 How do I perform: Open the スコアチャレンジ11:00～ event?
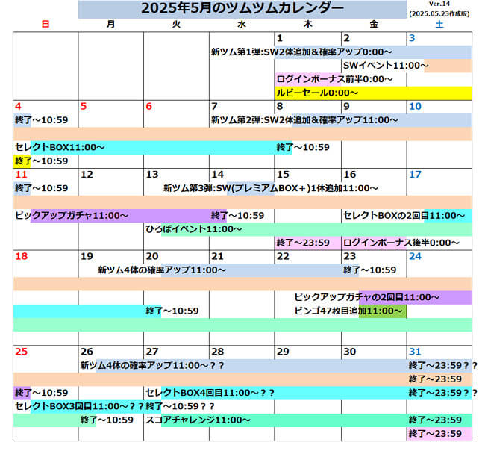[x=198, y=420]
